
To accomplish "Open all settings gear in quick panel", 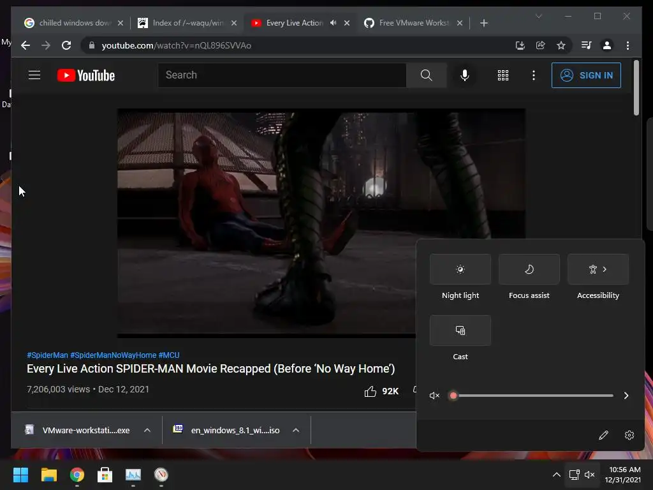I will coord(629,435).
